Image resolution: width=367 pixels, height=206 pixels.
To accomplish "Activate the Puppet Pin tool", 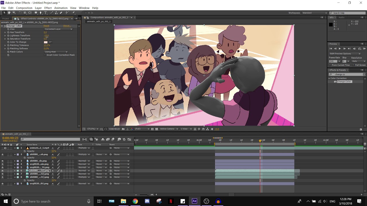I will [x=73, y=13].
